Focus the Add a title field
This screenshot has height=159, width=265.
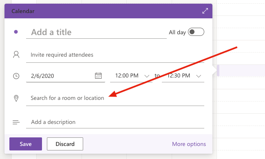point(96,32)
